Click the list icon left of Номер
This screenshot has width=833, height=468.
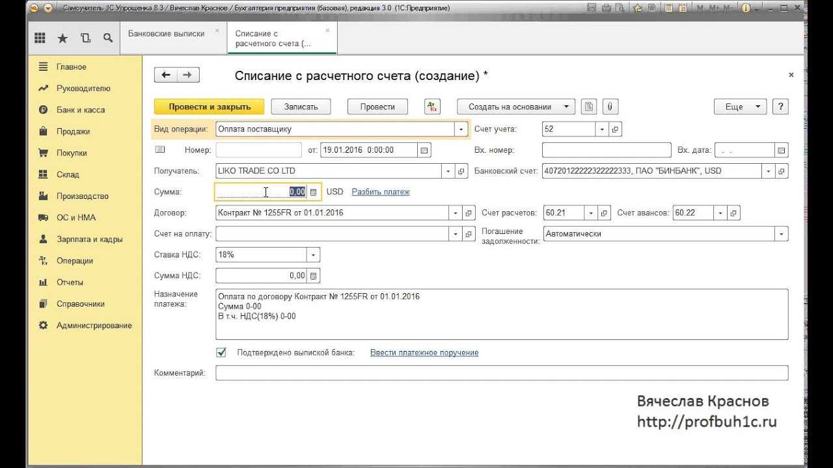(160, 149)
